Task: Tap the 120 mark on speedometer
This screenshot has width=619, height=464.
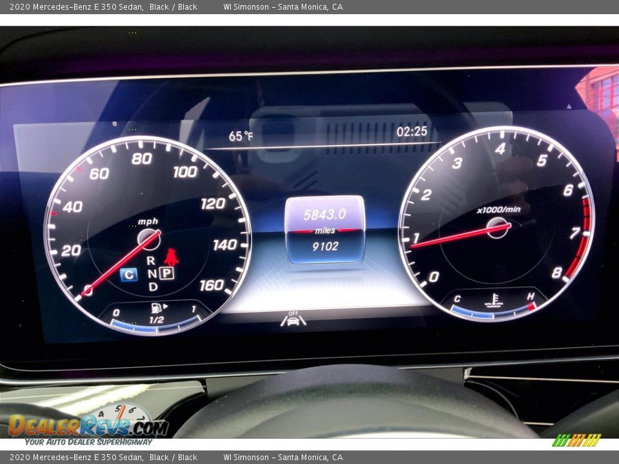Action: [213, 204]
